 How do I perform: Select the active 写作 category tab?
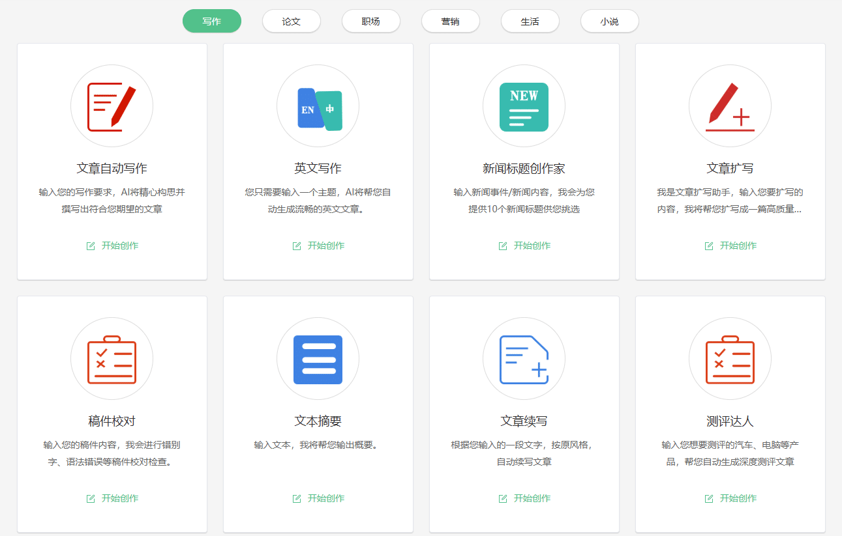coord(211,21)
